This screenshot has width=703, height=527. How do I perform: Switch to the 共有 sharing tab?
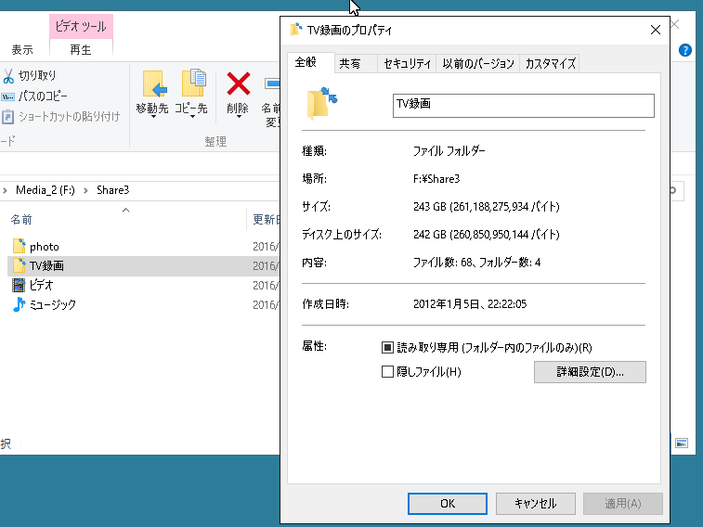point(350,64)
